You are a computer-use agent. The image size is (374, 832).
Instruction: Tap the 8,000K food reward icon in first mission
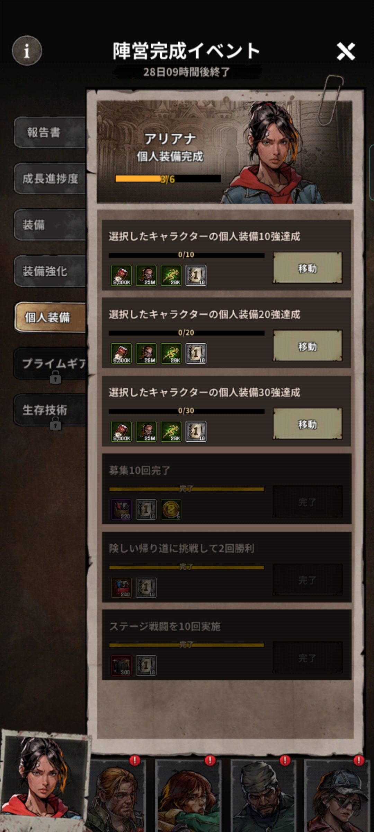121,276
